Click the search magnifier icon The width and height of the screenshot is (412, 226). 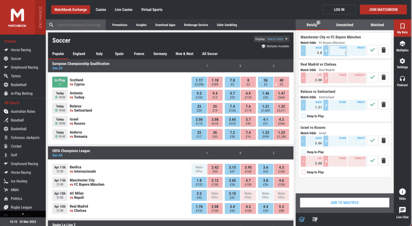51,25
